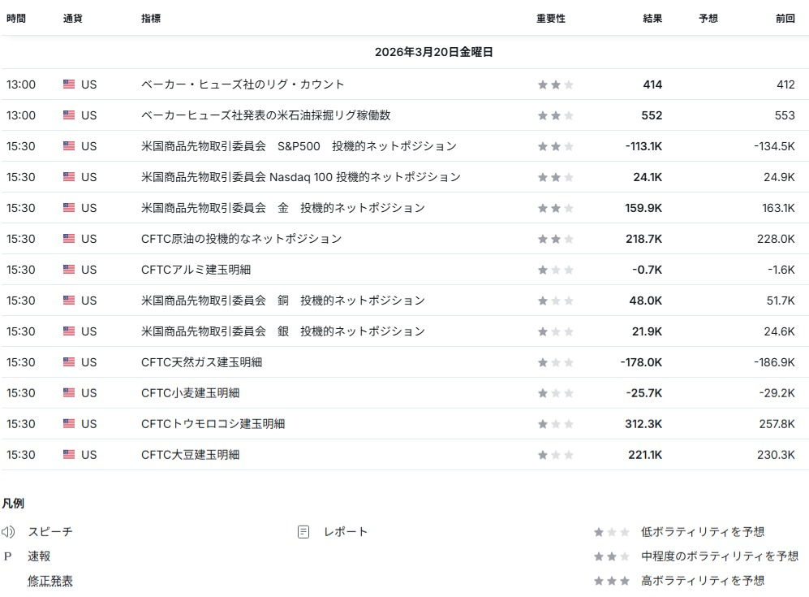Open ベーカー・ヒューズ社のリグ・カウント event
Screen dimensions: 809x597
click(x=243, y=84)
